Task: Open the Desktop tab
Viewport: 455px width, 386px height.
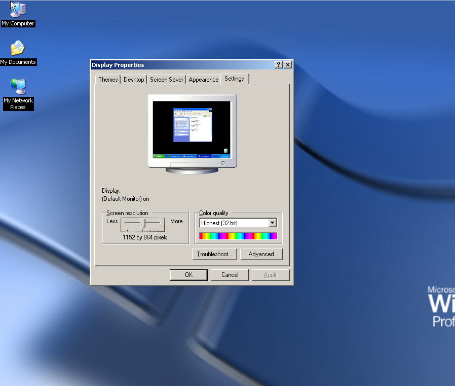Action: tap(134, 80)
